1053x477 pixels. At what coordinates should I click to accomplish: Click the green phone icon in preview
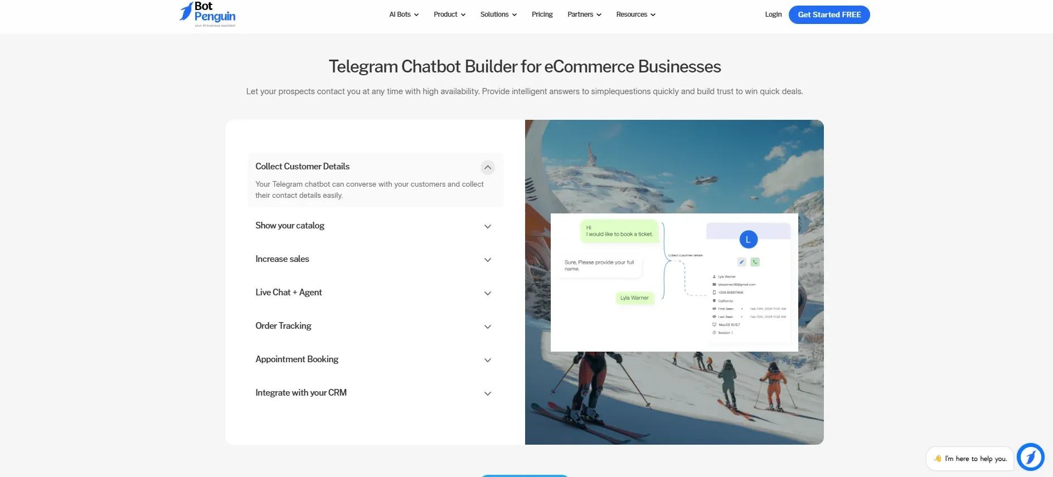click(x=755, y=262)
